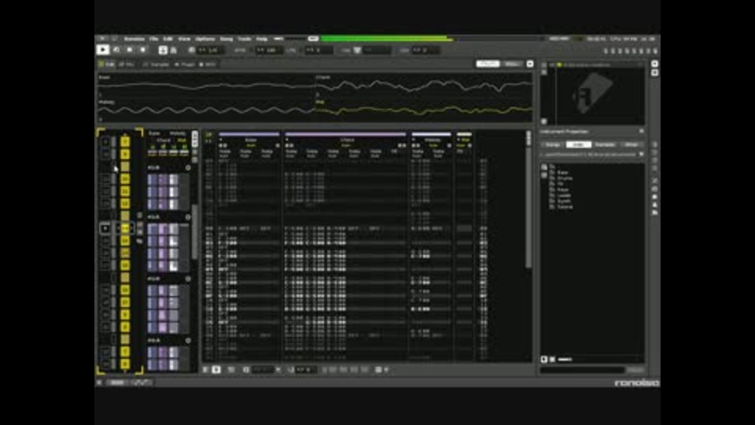Click the Save button at browser bottom
Screen dimensions: 755x425
[x=635, y=370]
